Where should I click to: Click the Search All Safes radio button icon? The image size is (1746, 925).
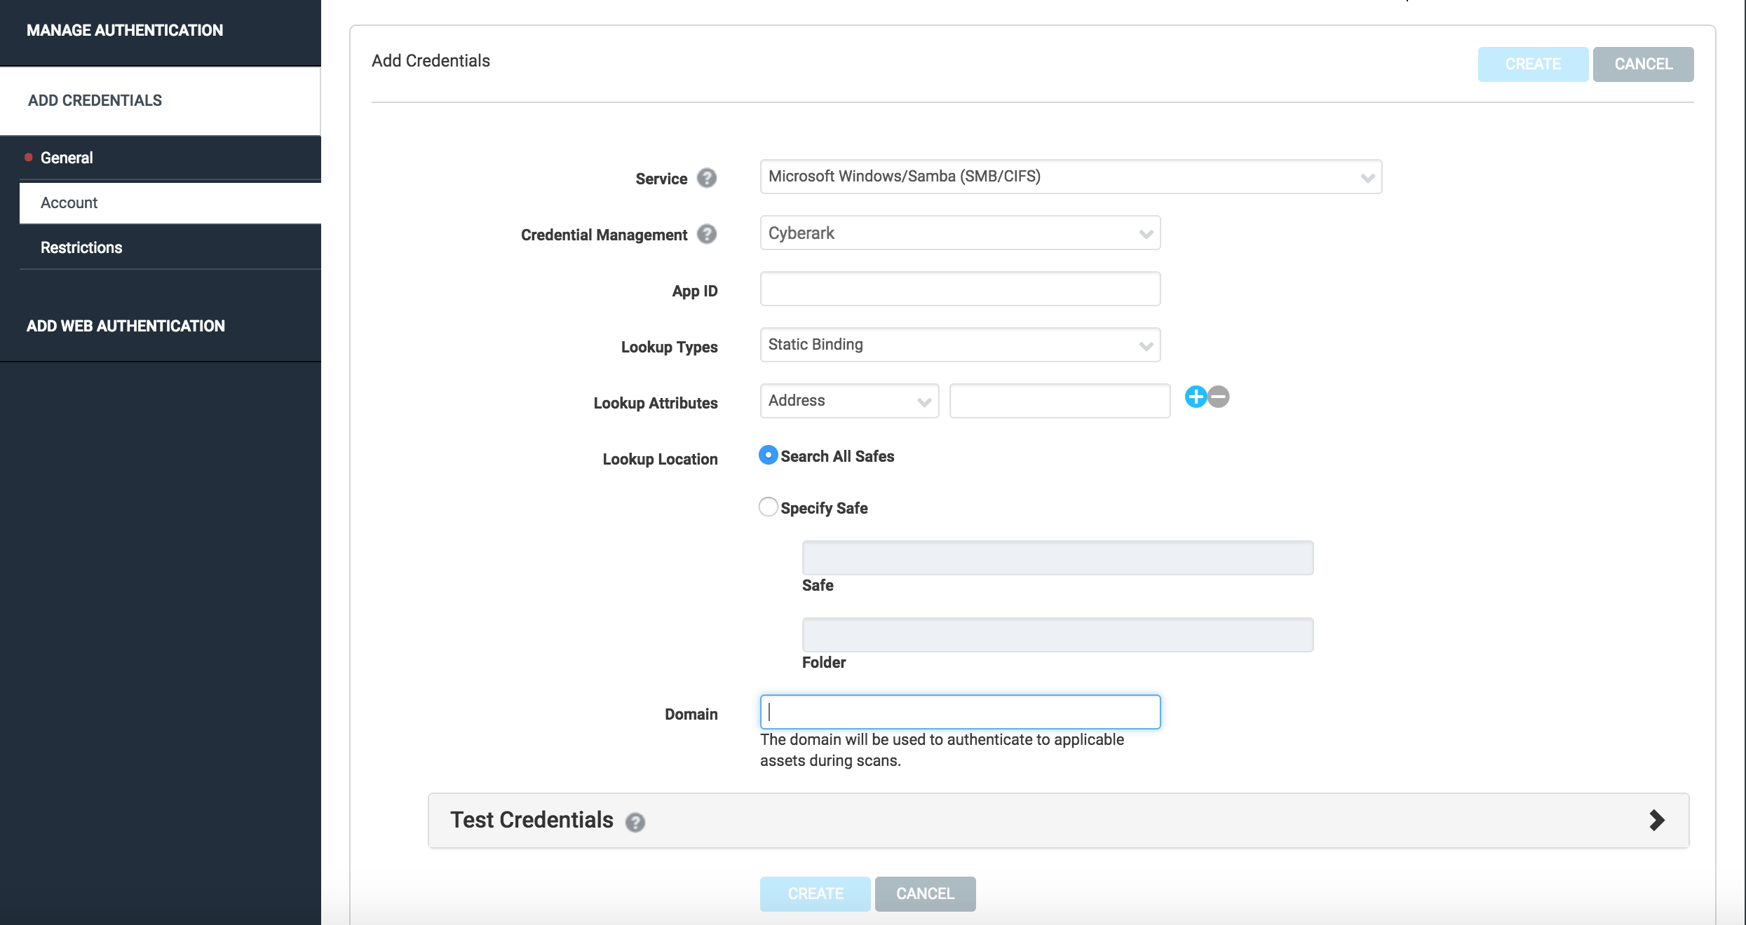[x=766, y=455]
